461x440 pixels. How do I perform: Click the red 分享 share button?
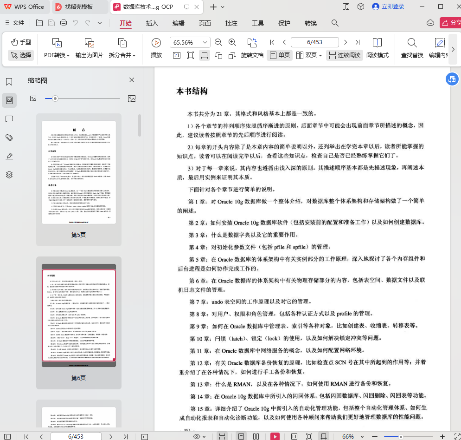coord(451,23)
